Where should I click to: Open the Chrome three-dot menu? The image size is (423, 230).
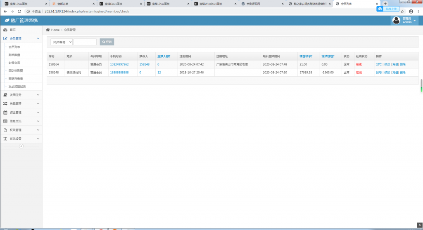click(x=418, y=11)
